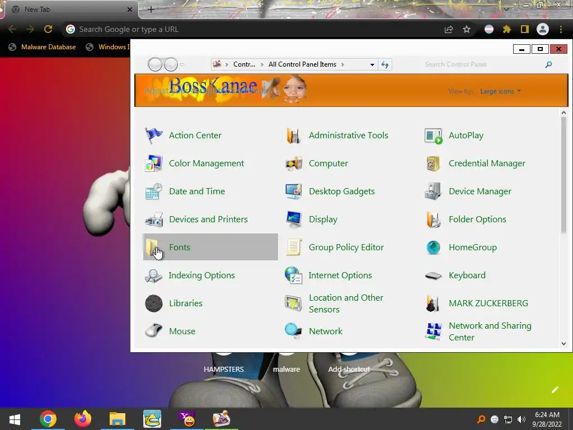Expand the address bar history dropdown
The width and height of the screenshot is (573, 430).
pos(372,65)
